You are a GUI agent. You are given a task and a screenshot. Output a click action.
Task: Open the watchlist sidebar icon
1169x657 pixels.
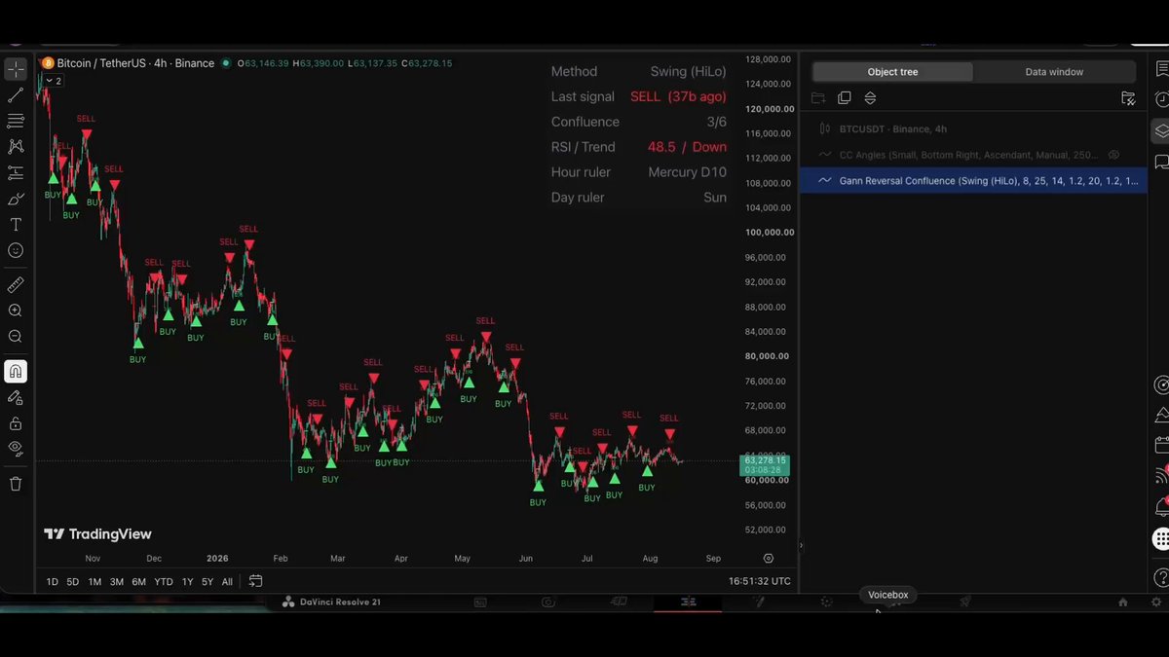(1160, 68)
